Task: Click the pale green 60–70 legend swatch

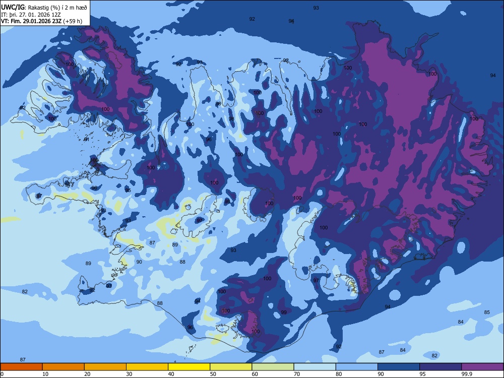Action: [273, 367]
